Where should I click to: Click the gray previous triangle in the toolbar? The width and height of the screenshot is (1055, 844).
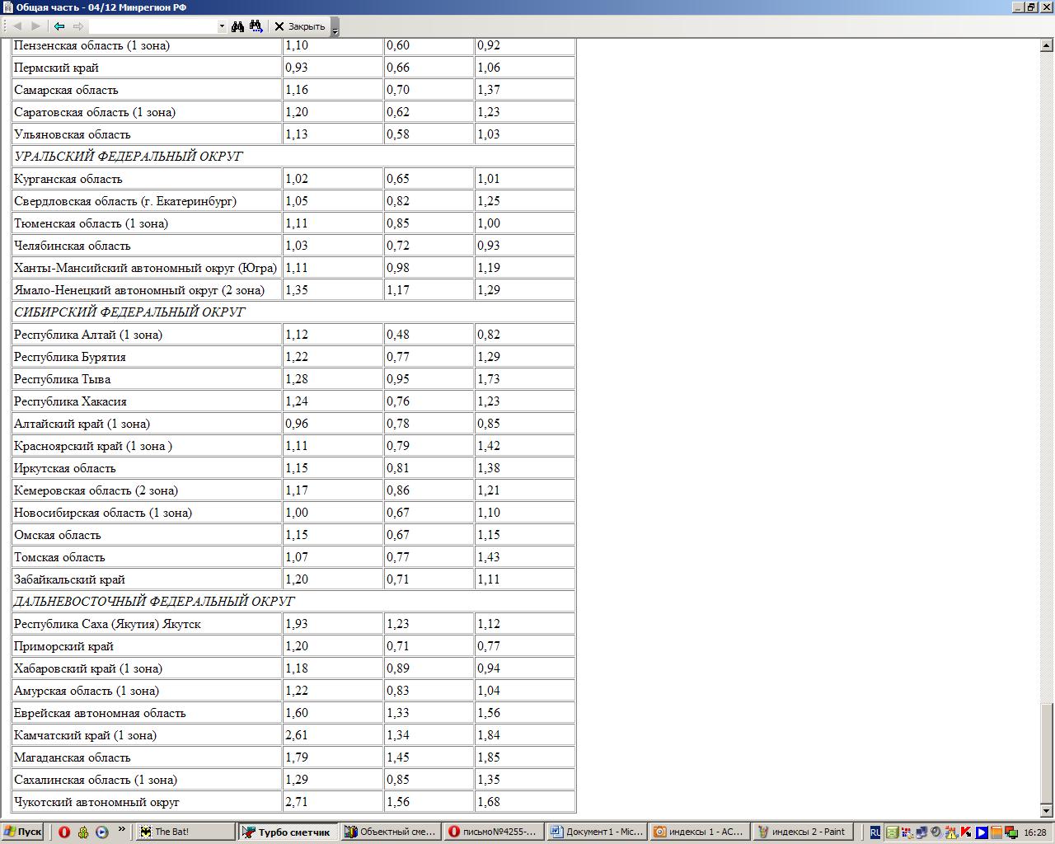coord(17,26)
